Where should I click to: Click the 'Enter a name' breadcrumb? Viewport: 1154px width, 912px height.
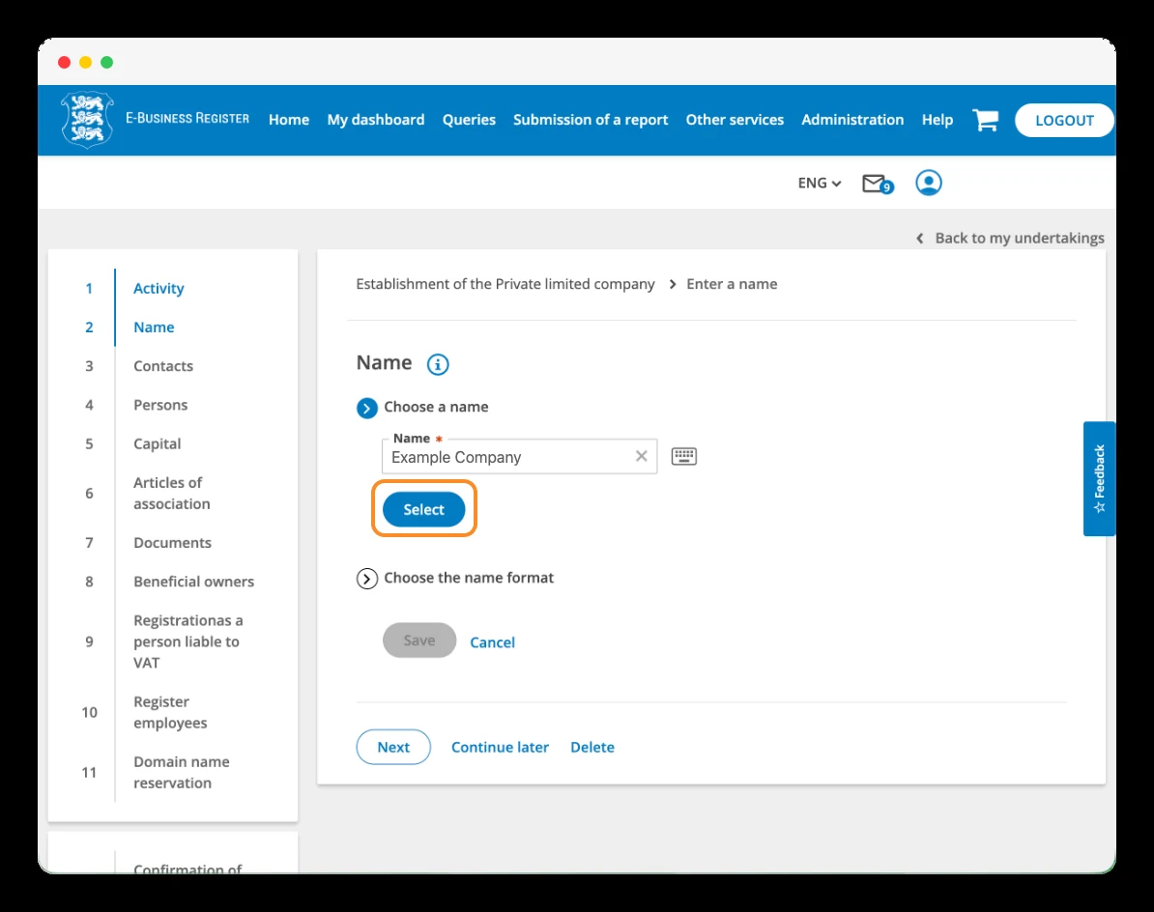732,285
